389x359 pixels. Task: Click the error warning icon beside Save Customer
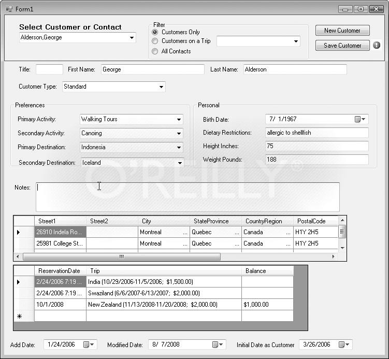click(377, 45)
